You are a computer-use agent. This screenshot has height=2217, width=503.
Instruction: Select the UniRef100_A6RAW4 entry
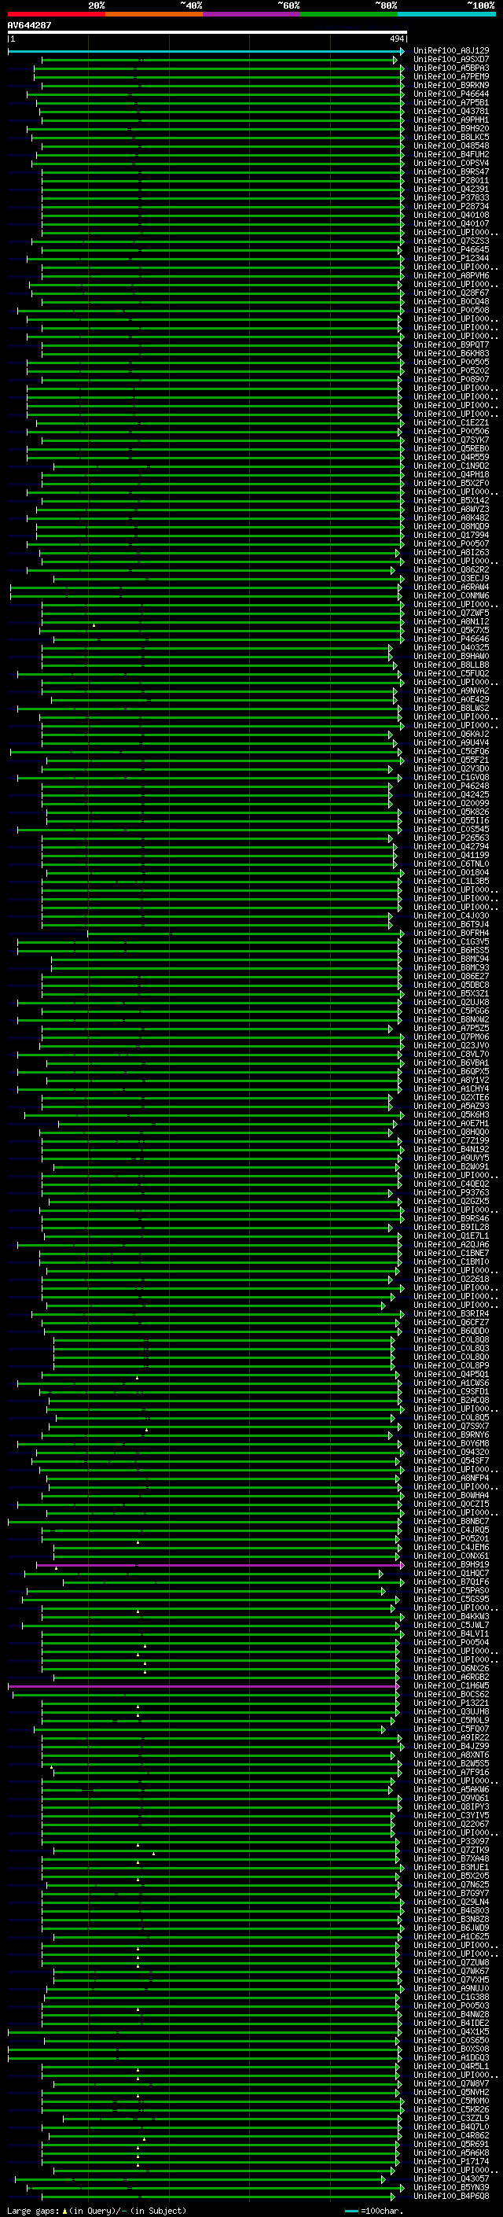451,587
